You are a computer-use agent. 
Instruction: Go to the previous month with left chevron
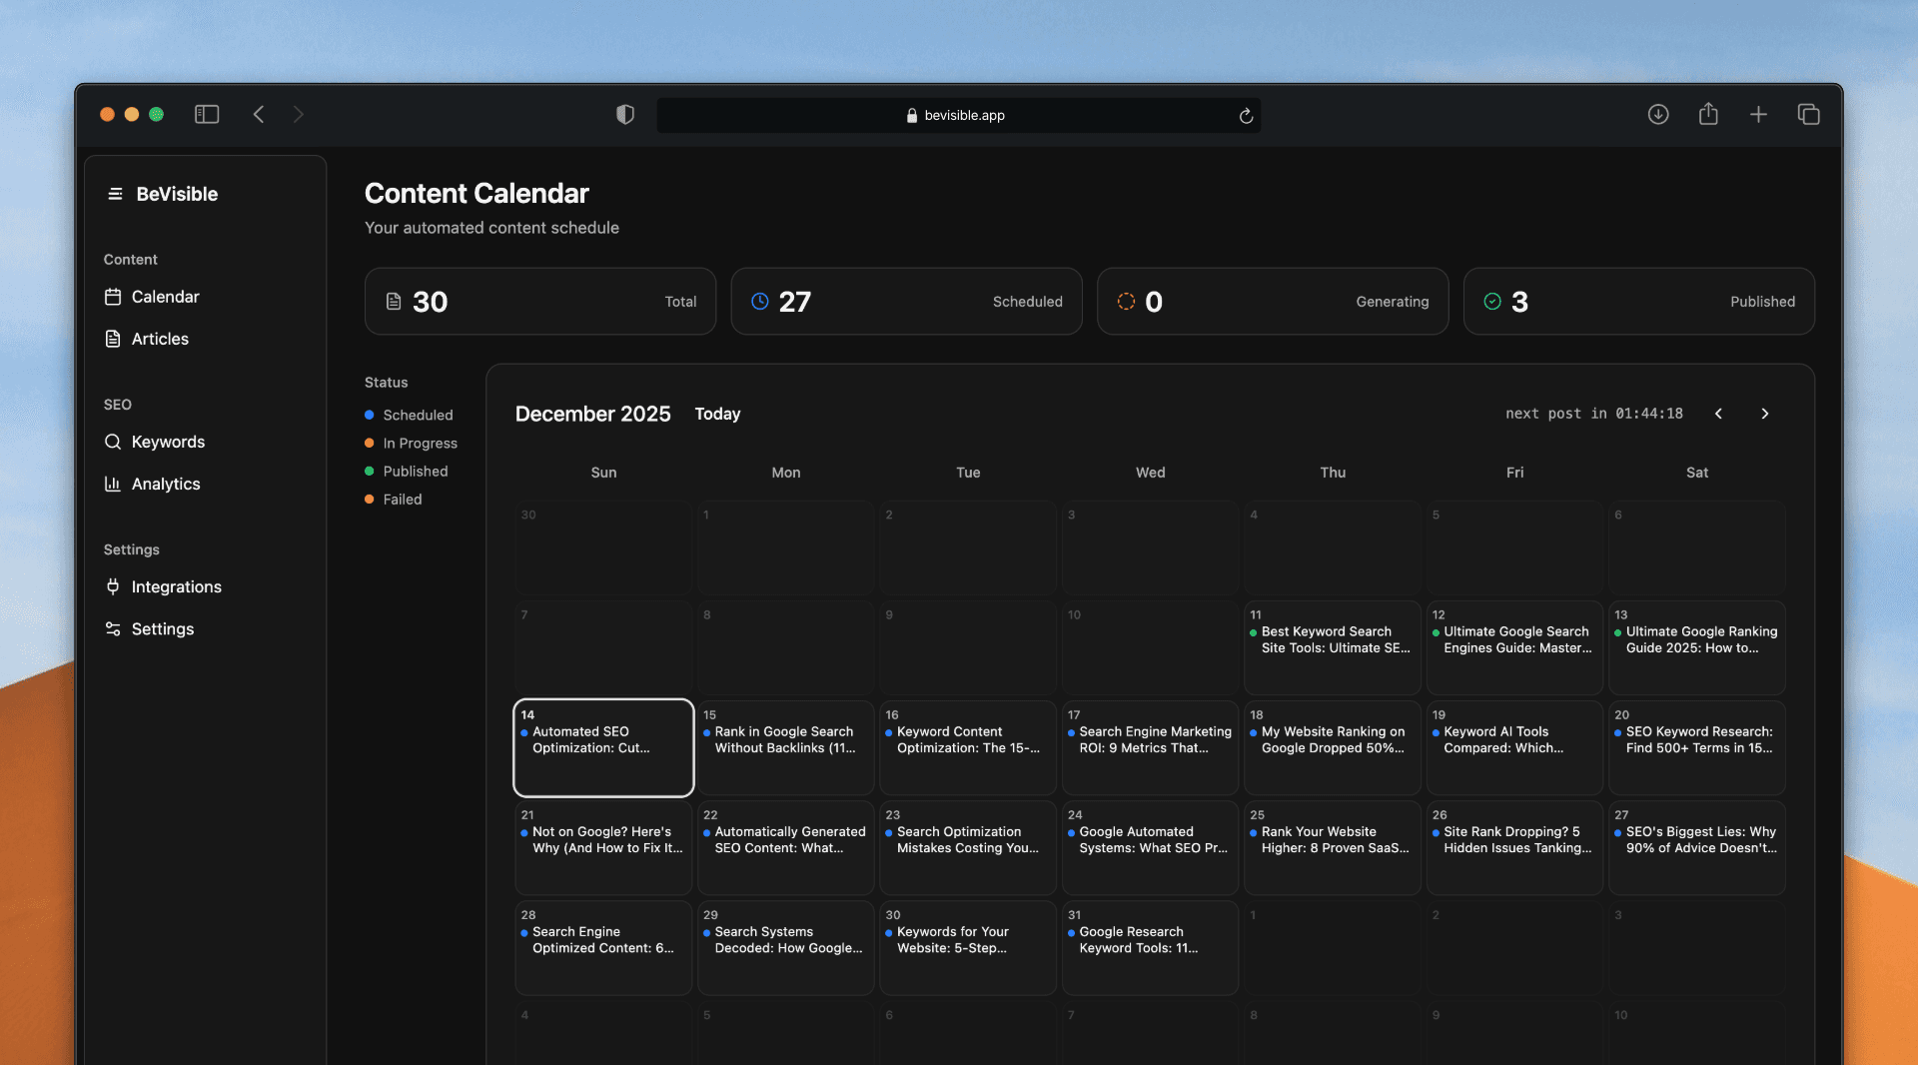click(x=1718, y=413)
